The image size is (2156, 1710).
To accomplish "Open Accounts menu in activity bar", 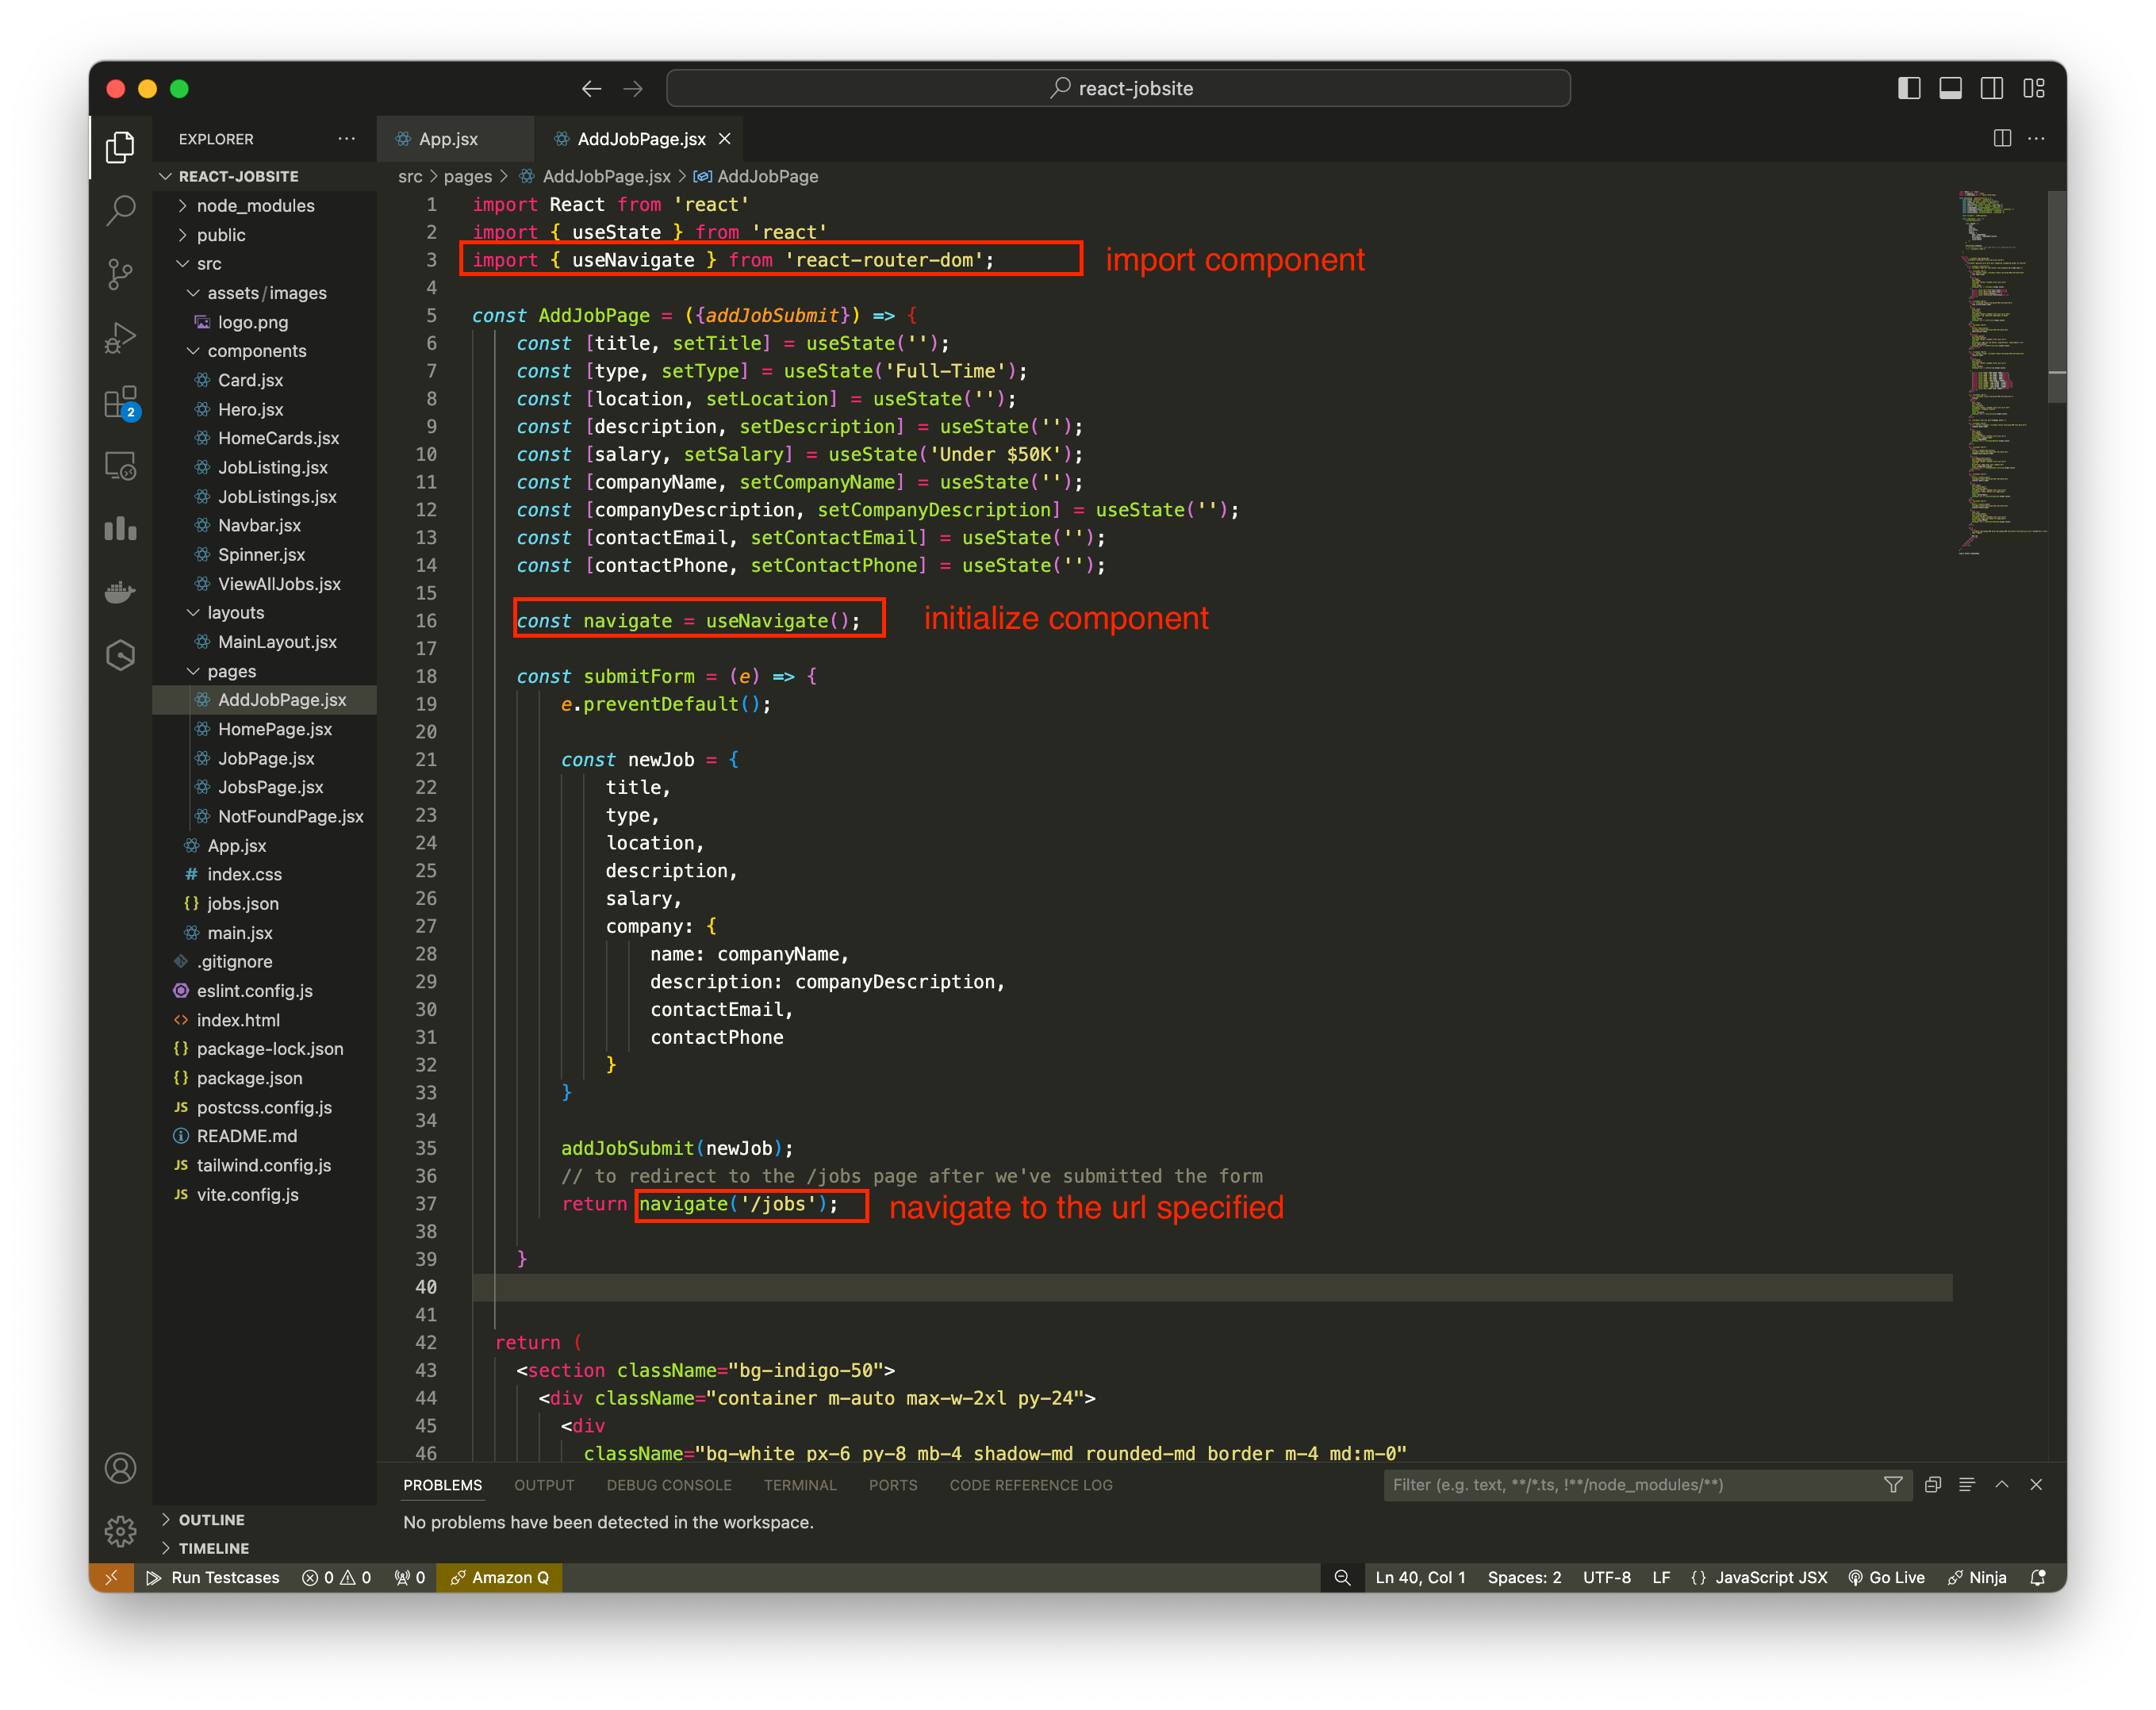I will click(x=121, y=1468).
